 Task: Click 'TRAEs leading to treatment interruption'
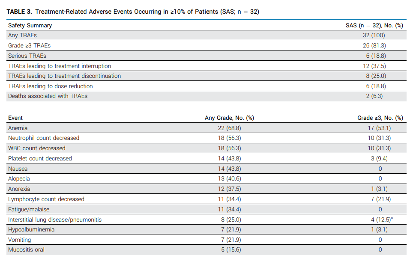(60, 66)
